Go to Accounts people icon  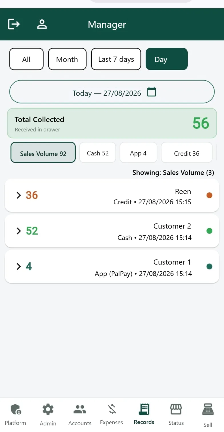pos(80,409)
